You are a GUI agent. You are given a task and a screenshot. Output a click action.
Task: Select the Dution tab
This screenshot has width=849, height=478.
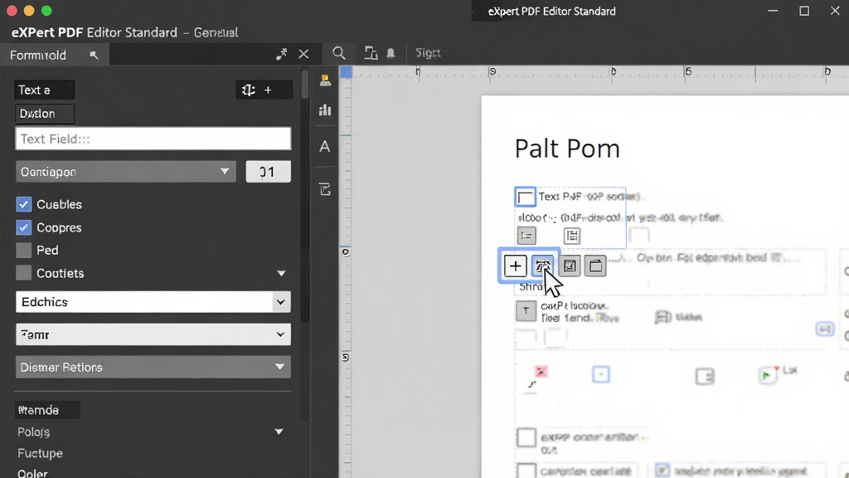(45, 114)
